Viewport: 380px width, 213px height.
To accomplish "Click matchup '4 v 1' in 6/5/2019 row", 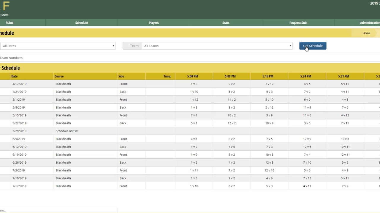I will coord(194,139).
